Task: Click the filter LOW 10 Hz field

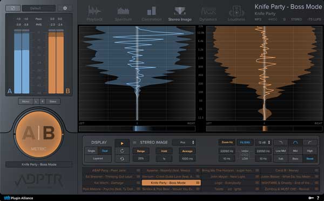Action: point(263,158)
